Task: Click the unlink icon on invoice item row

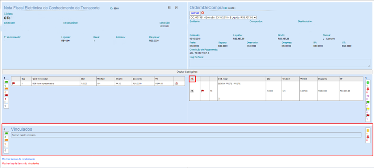Action: (x=176, y=84)
